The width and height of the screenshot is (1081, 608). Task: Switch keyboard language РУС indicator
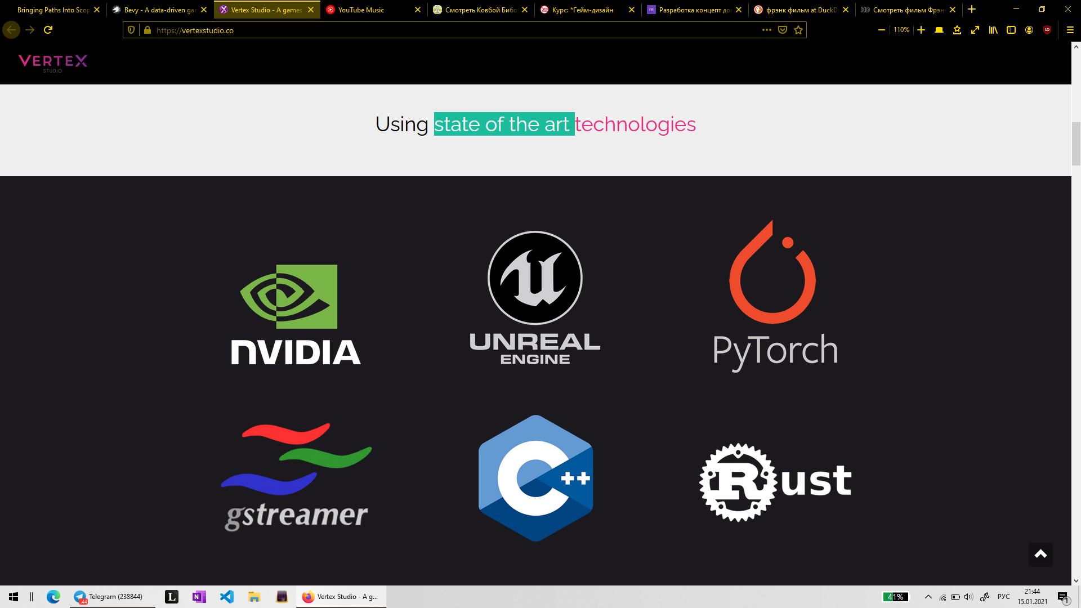1004,597
